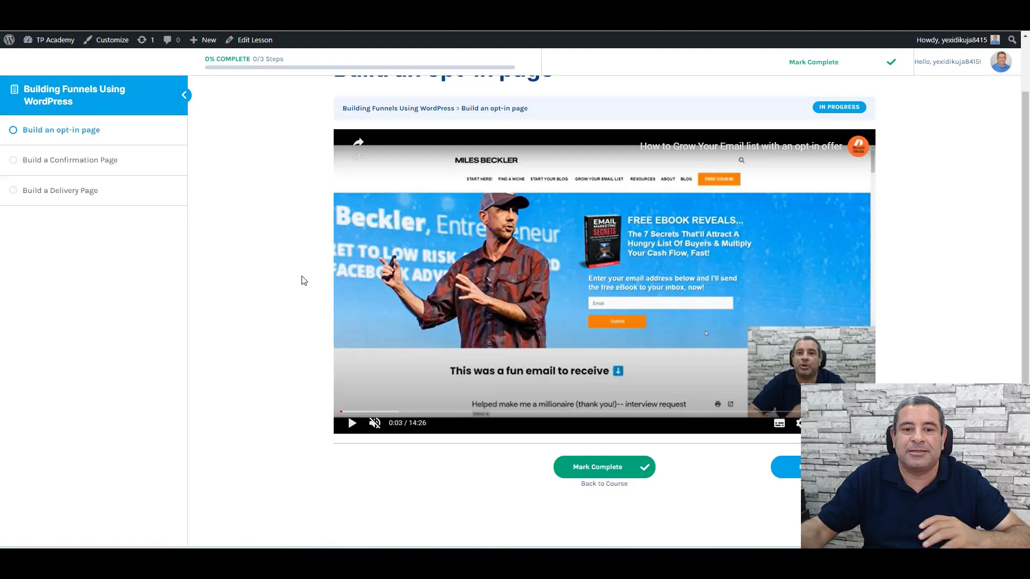Click Back to Course link
Viewport: 1030px width, 579px height.
point(604,484)
